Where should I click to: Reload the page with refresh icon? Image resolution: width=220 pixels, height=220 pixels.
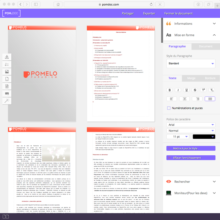click(x=151, y=4)
